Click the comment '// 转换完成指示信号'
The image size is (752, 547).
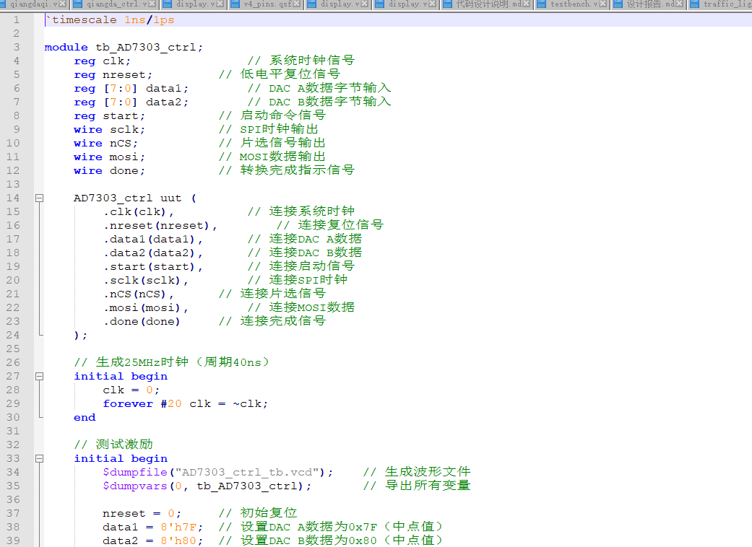[287, 170]
